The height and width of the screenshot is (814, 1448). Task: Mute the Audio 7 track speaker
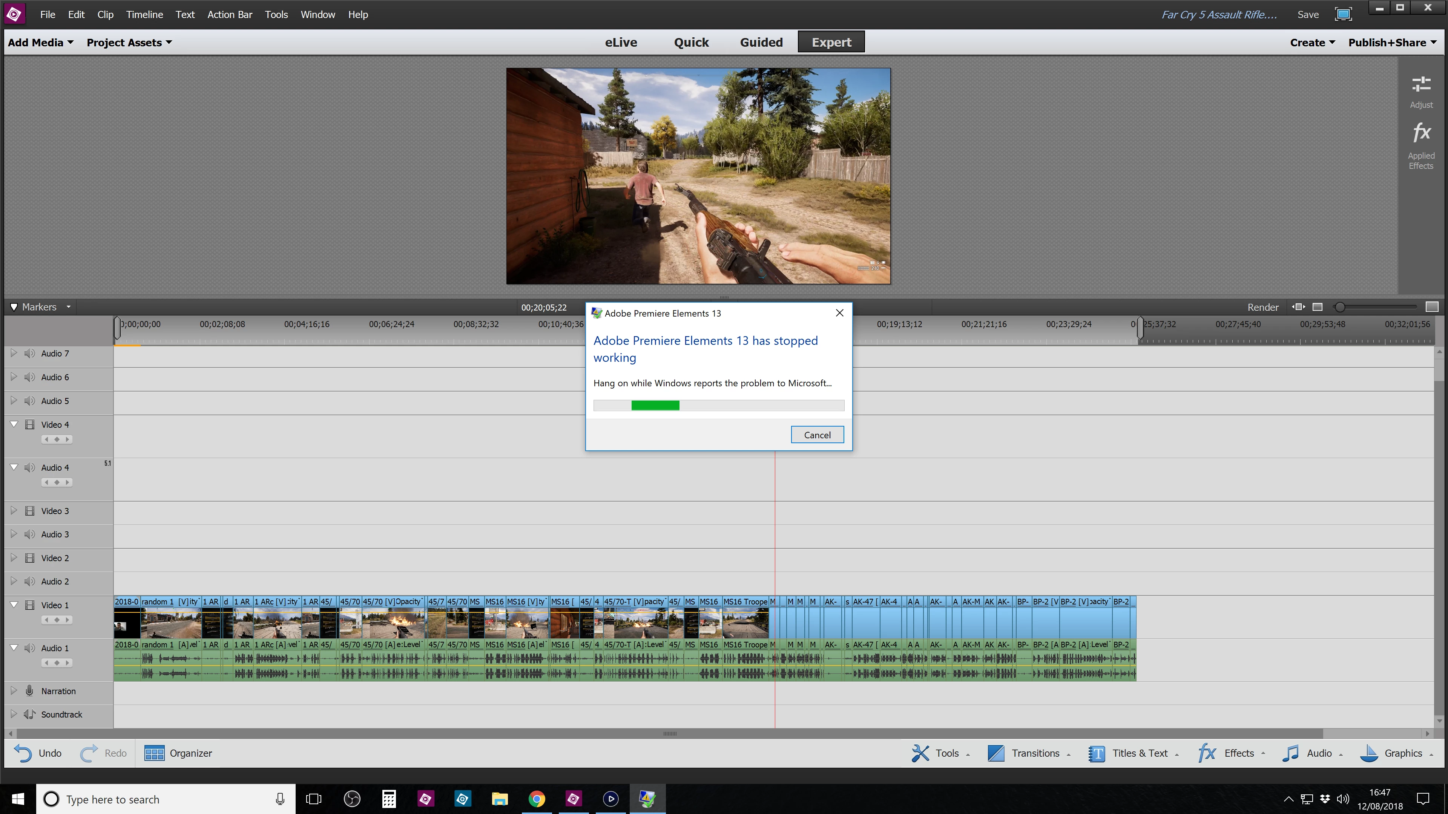point(30,353)
